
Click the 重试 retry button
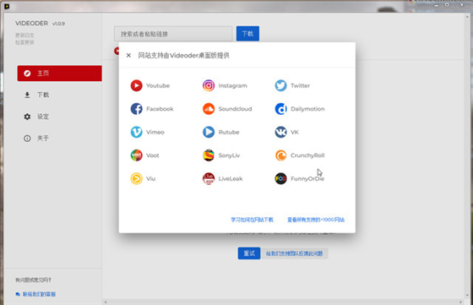coord(249,253)
